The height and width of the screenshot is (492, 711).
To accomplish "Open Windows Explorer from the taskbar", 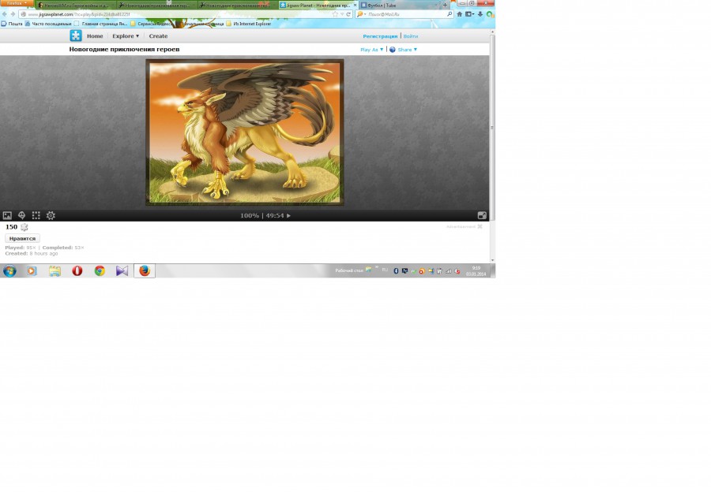I will pos(55,270).
